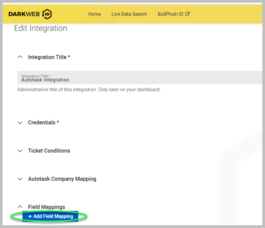Viewport: 265px width, 228px height.
Task: Click the Edit Integration page title
Action: pyautogui.click(x=40, y=28)
